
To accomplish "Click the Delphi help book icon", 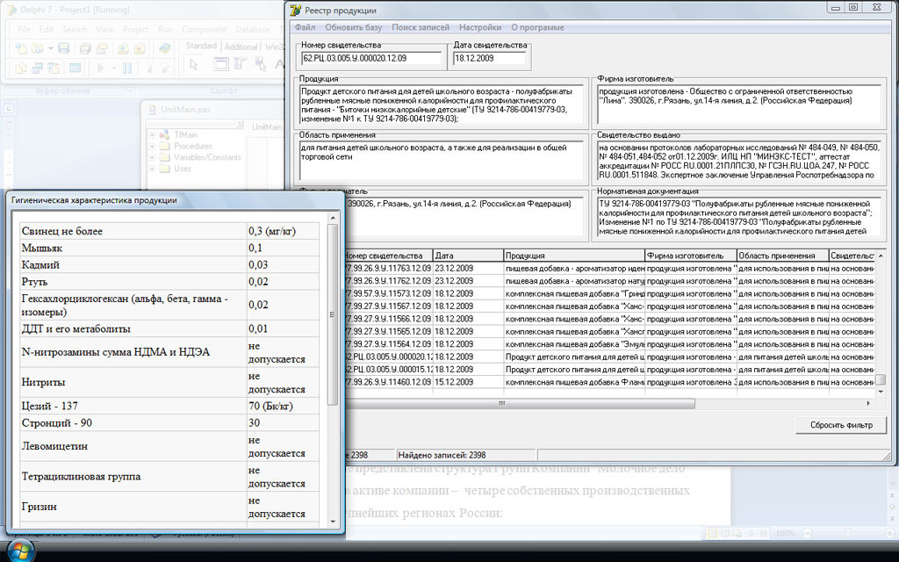I will click(x=164, y=47).
